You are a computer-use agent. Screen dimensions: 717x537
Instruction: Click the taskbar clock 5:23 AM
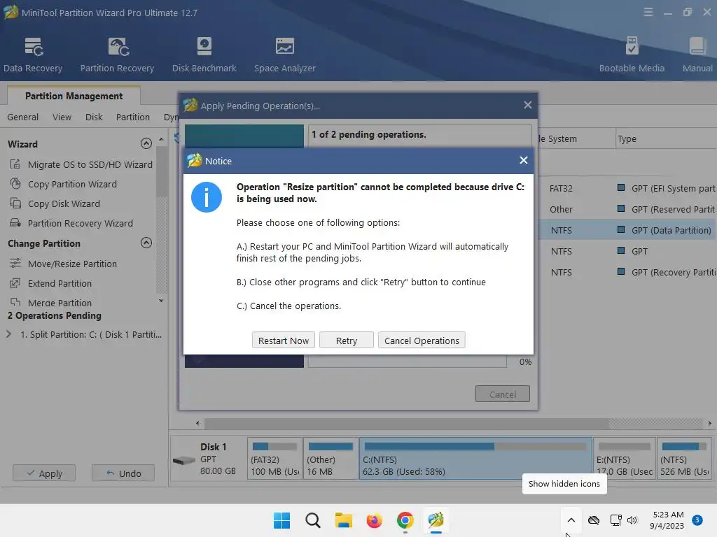coord(667,520)
